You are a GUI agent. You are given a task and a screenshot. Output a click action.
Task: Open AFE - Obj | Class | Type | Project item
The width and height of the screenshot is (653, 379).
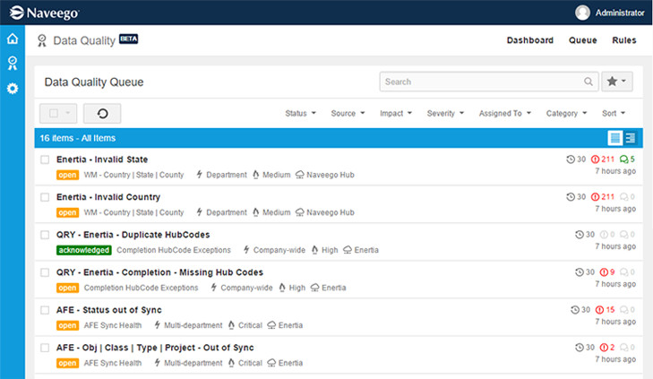(155, 348)
